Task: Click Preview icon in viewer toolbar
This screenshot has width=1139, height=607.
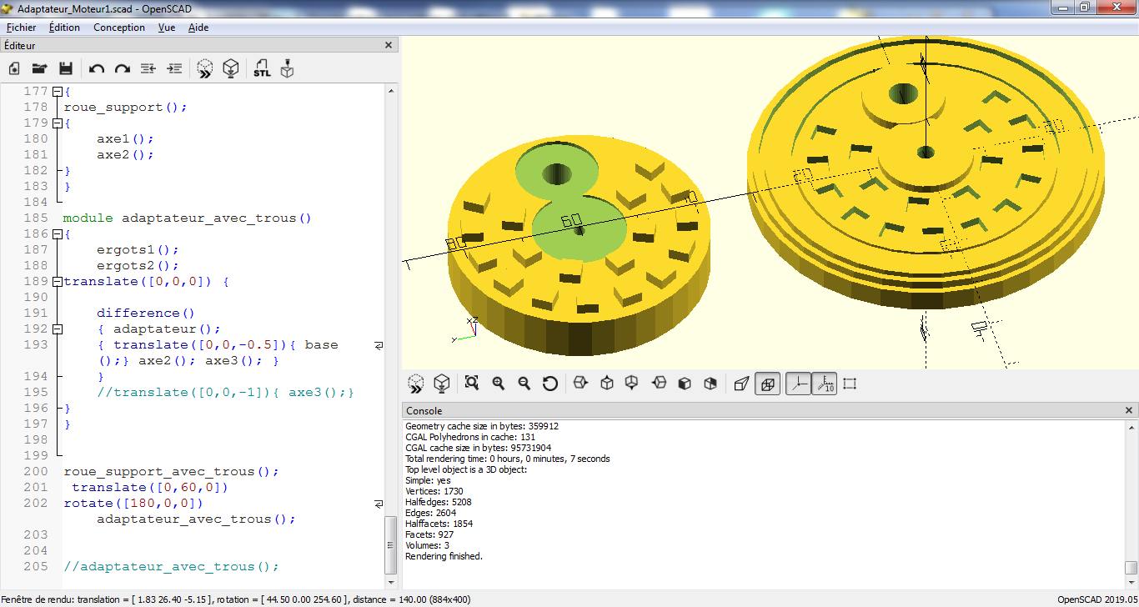Action: pyautogui.click(x=415, y=384)
